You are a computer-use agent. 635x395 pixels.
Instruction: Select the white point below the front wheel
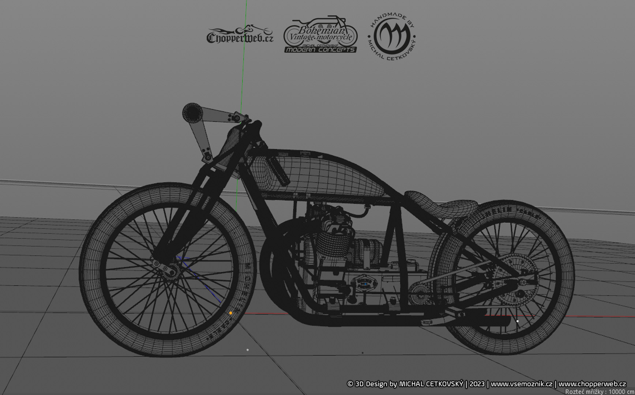coord(248,350)
